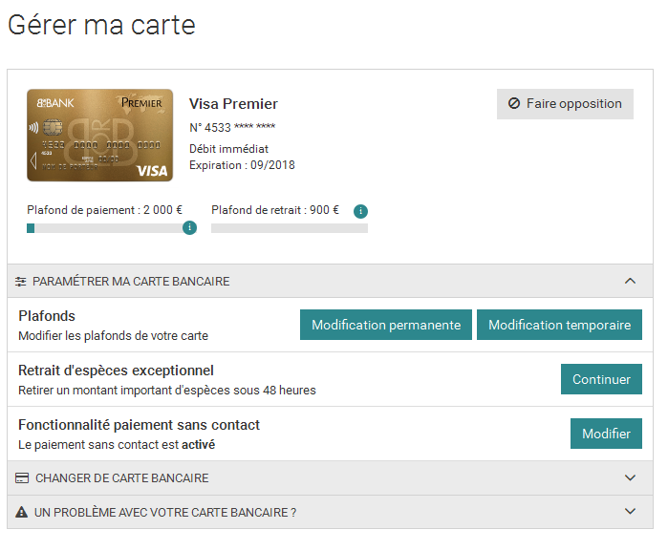Viewport: 668px width, 551px height.
Task: Click the warning triangle icon
Action: 21,513
